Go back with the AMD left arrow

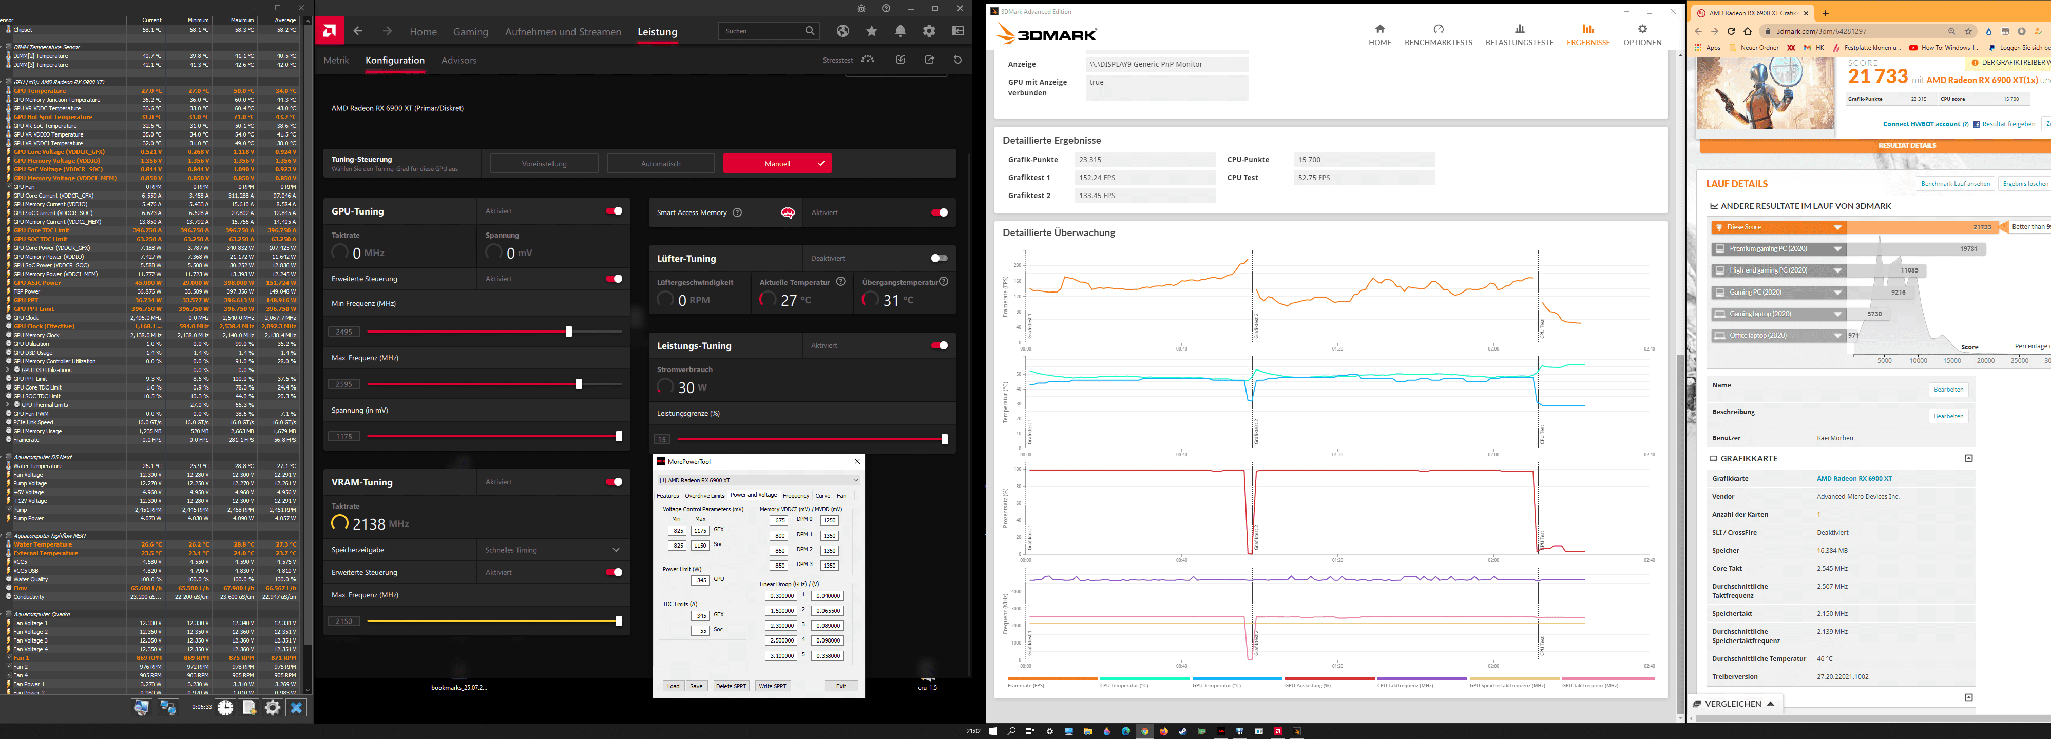coord(358,31)
